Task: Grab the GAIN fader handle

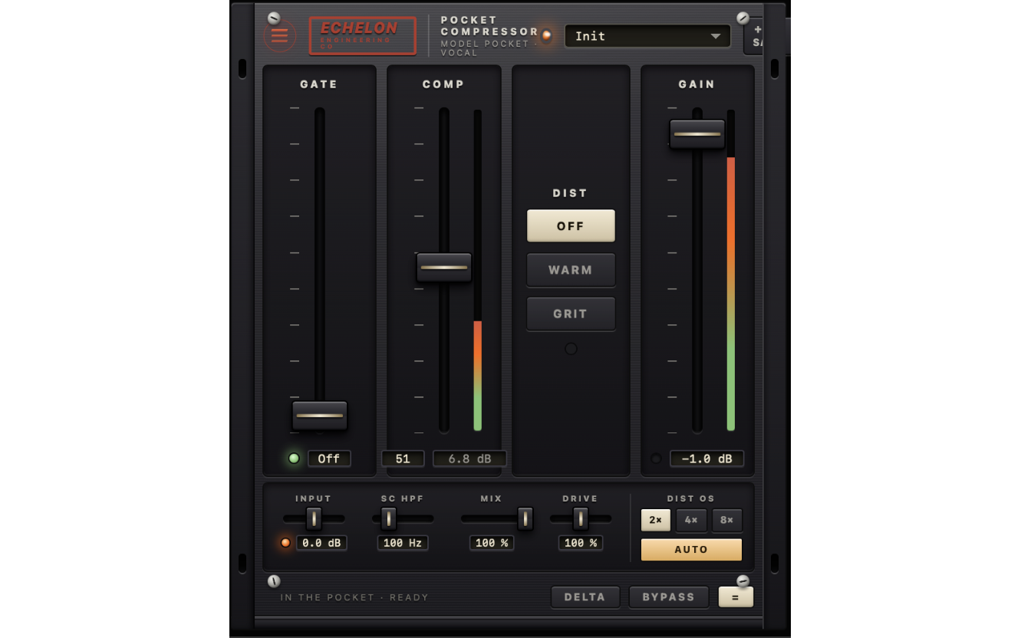Action: 697,134
